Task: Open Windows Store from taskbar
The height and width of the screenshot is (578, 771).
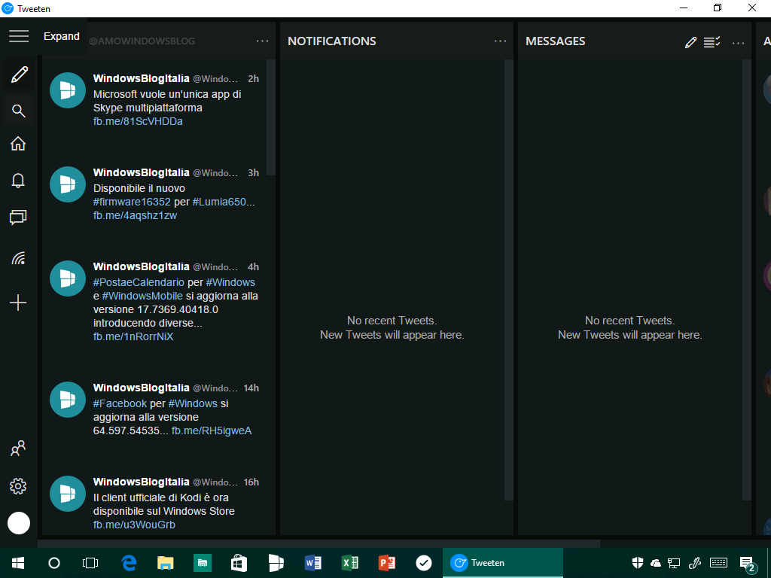Action: pyautogui.click(x=239, y=563)
